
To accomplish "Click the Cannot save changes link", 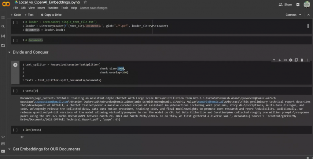I will coord(94,8).
